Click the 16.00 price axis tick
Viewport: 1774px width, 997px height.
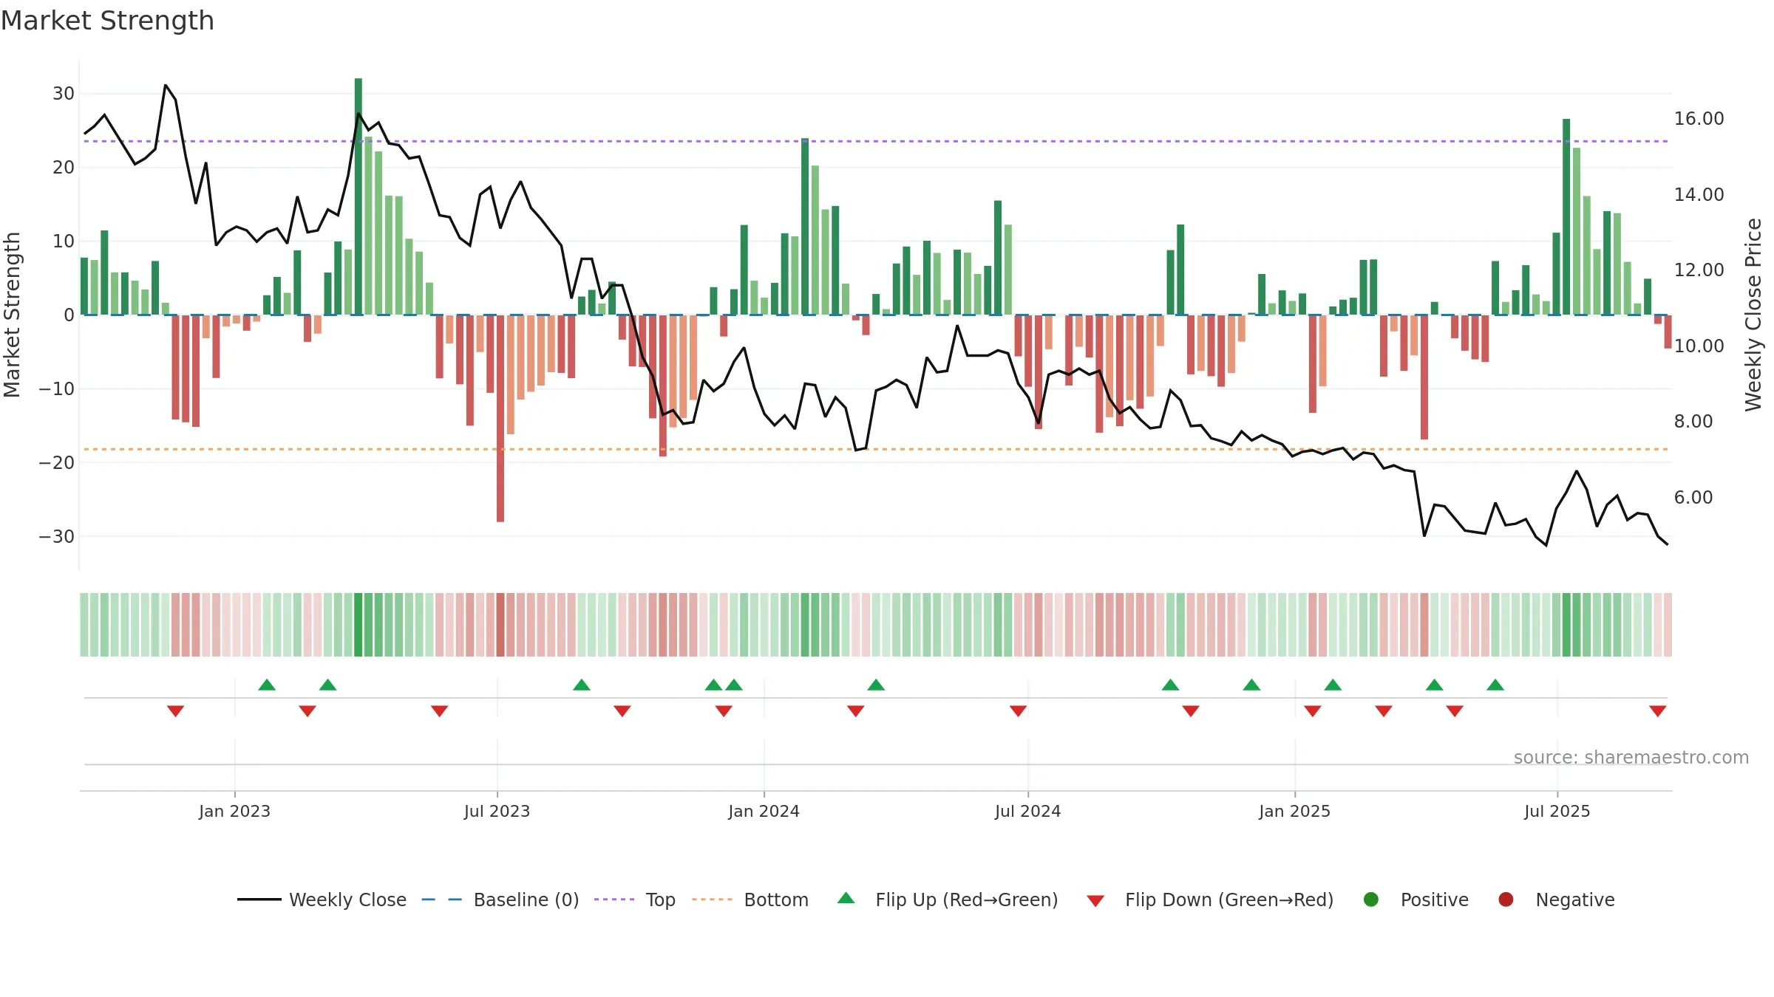pyautogui.click(x=1699, y=119)
